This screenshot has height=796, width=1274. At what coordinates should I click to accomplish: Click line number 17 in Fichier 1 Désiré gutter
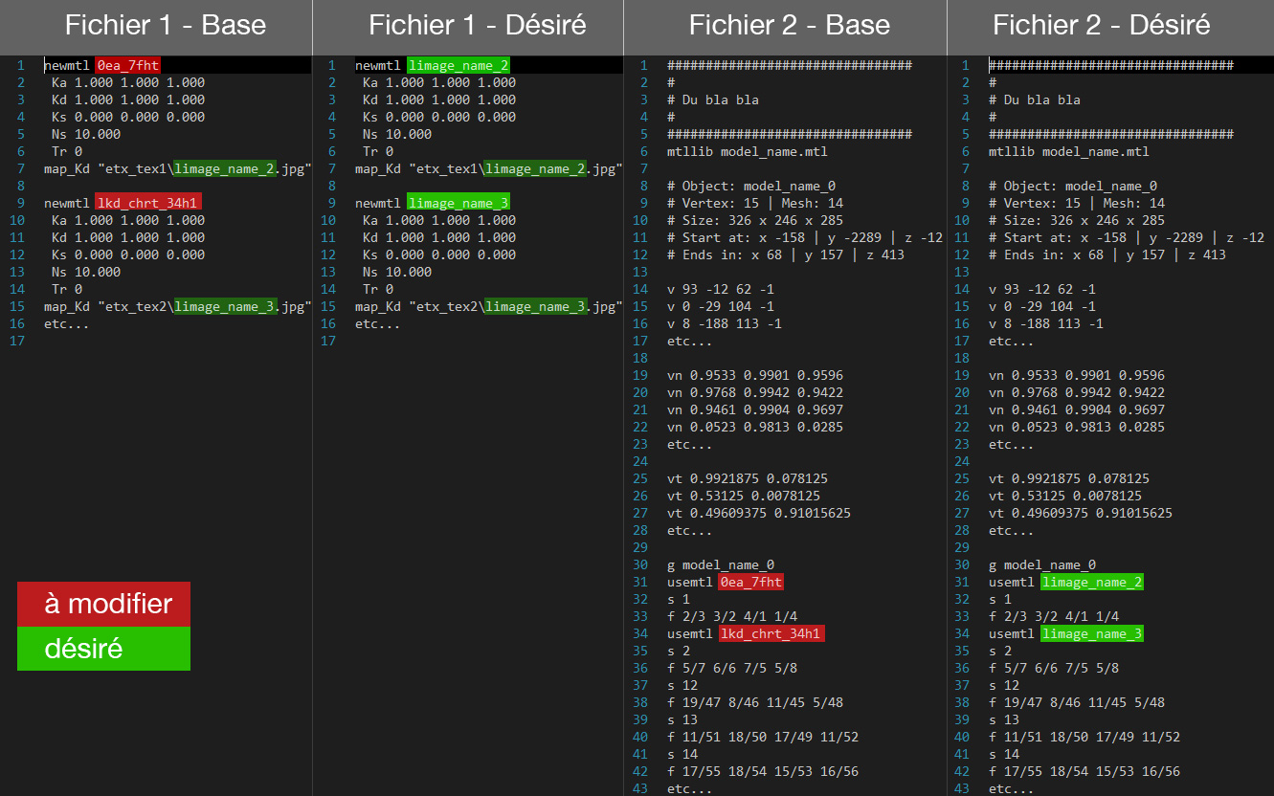coord(328,341)
